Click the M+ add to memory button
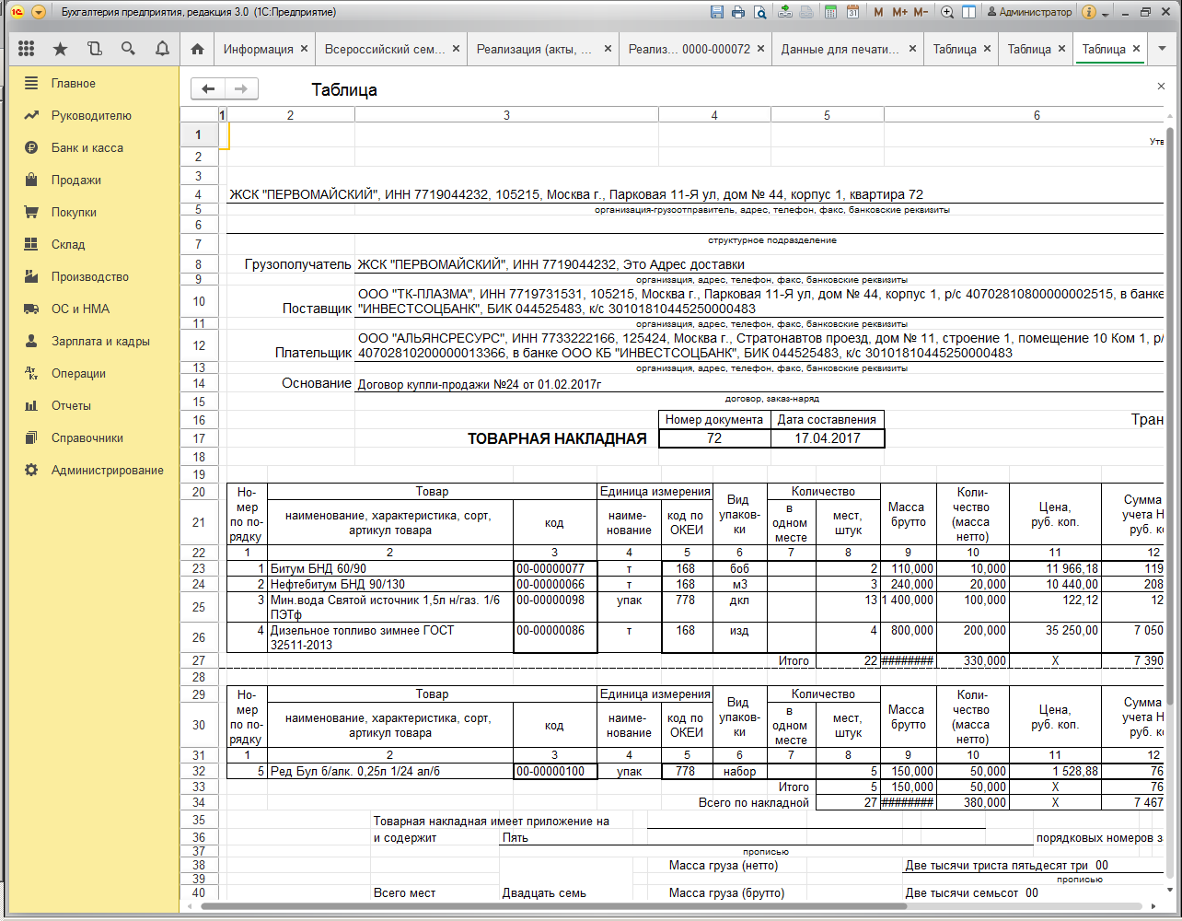Image resolution: width=1182 pixels, height=921 pixels. (899, 12)
